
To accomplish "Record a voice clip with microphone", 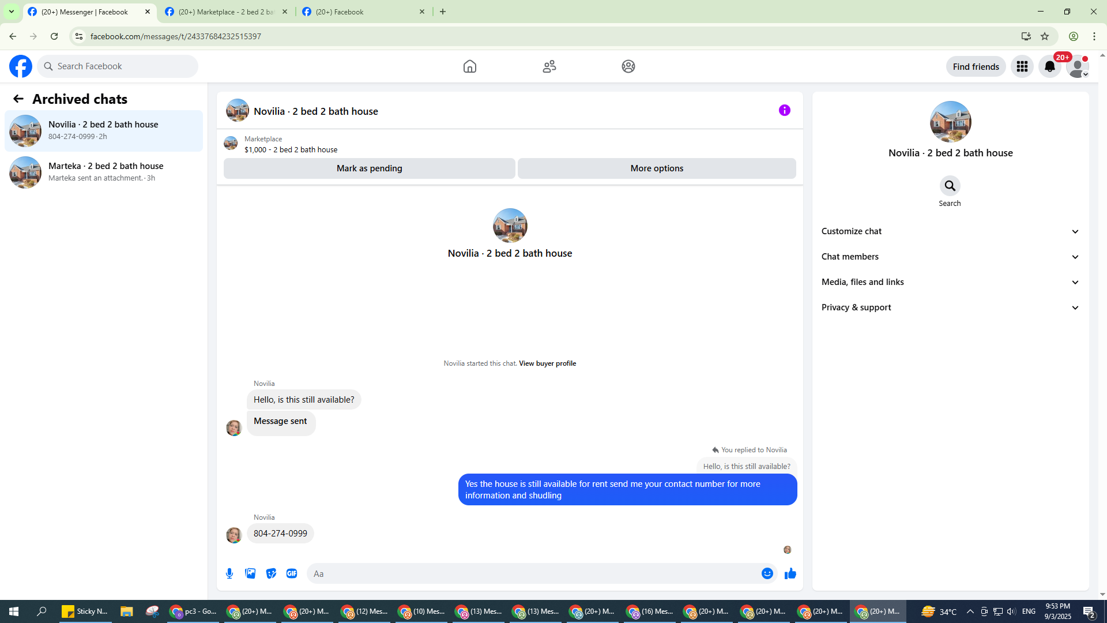I will coord(229,573).
